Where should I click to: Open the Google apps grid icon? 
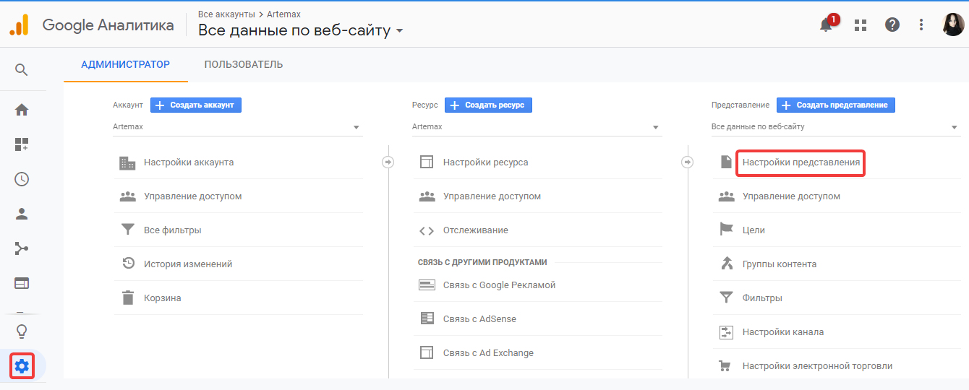(x=861, y=25)
